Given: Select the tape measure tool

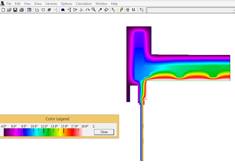Looking at the screenshot, I should click(106, 10).
